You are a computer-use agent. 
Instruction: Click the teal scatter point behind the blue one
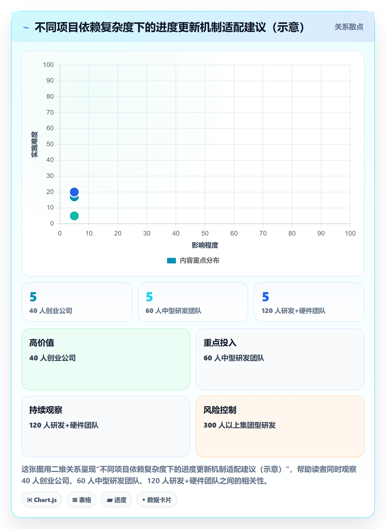tap(74, 198)
